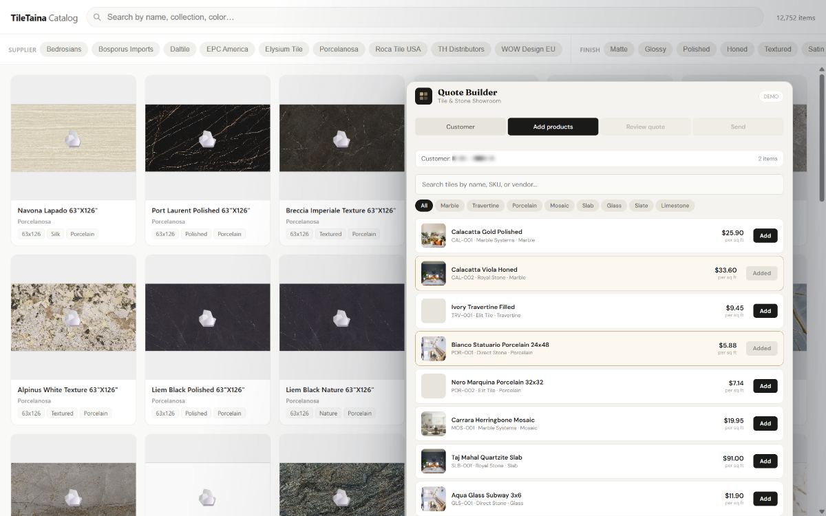Open Navona Lapado 63"X126" product title
Viewport: 826px width, 516px height.
tap(58, 211)
